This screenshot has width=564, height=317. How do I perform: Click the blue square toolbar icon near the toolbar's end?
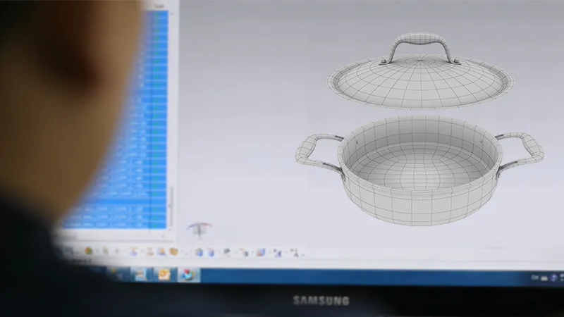click(x=261, y=253)
